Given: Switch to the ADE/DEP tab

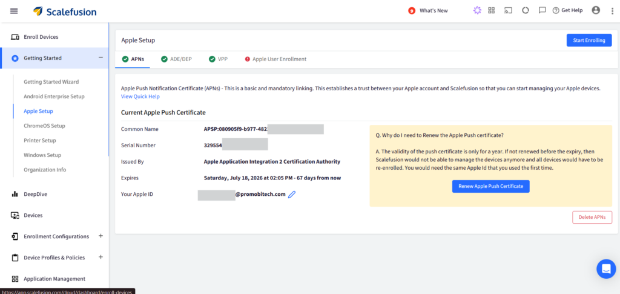Looking at the screenshot, I should tap(176, 59).
